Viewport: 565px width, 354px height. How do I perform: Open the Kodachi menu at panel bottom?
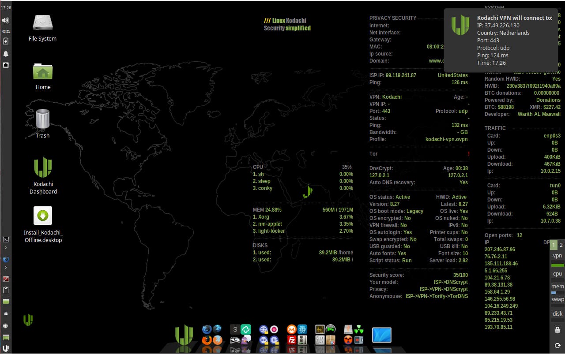pos(6,348)
